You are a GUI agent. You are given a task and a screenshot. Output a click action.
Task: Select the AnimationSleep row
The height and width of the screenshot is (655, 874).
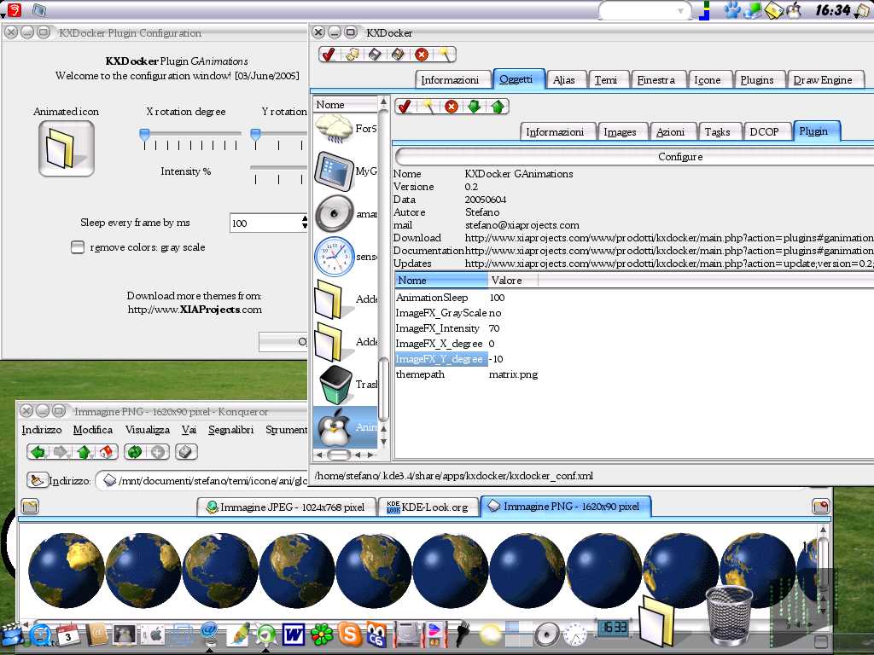coord(634,298)
